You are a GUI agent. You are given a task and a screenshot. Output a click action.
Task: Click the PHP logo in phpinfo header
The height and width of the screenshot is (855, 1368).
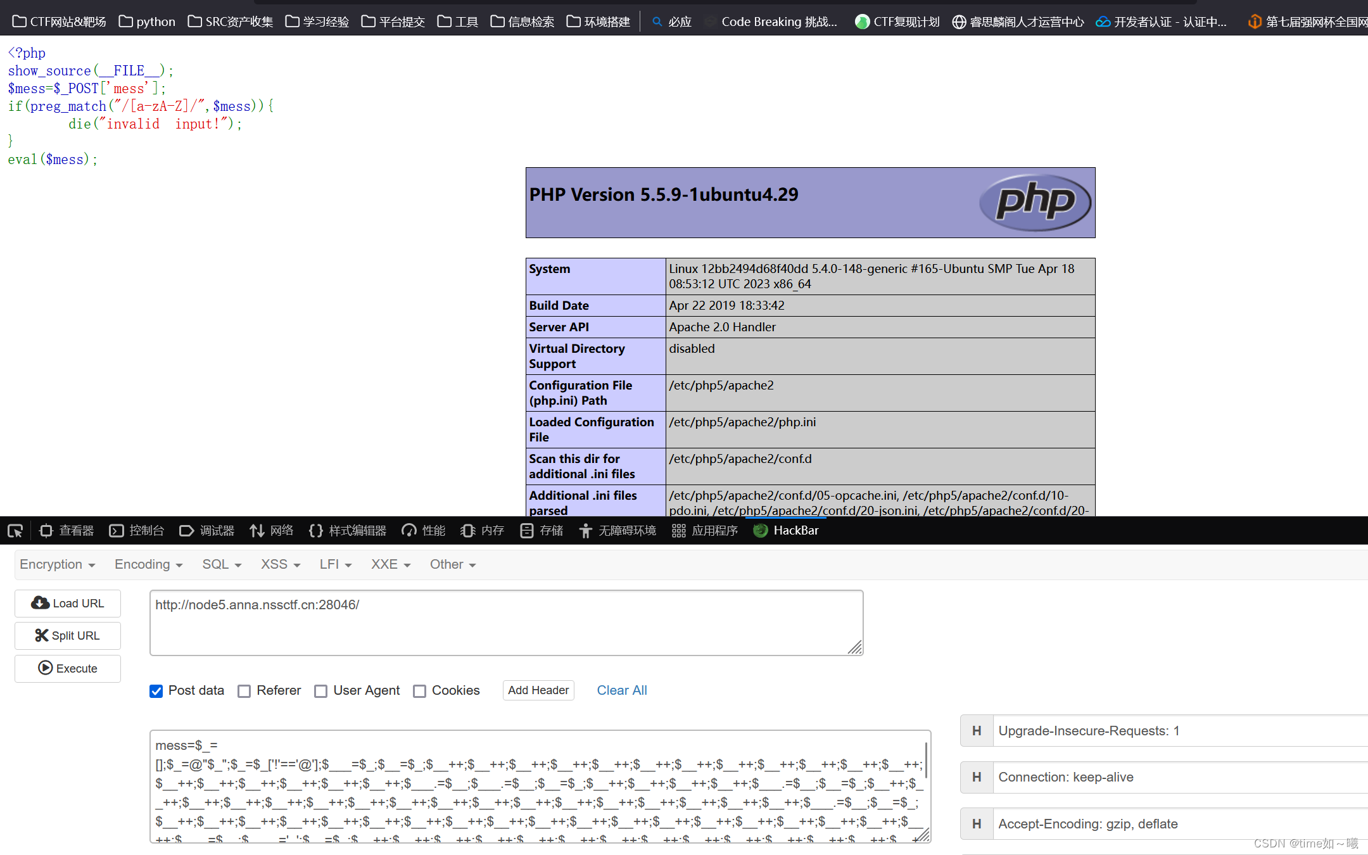click(x=1035, y=203)
